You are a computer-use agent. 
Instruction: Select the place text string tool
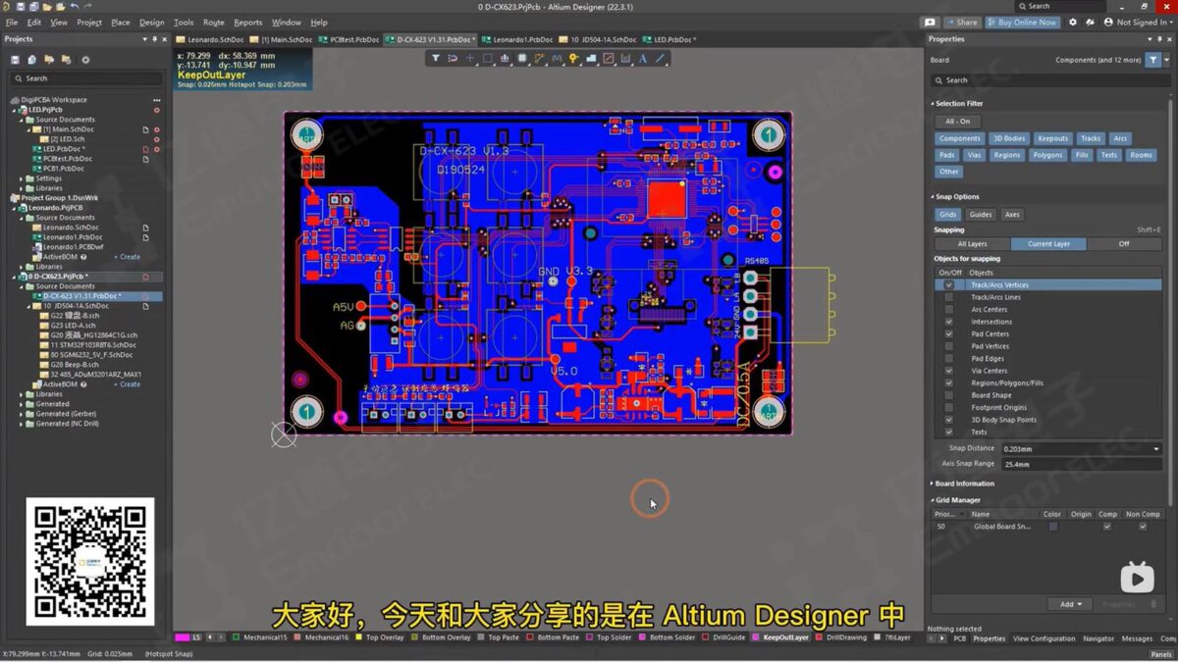coord(643,59)
